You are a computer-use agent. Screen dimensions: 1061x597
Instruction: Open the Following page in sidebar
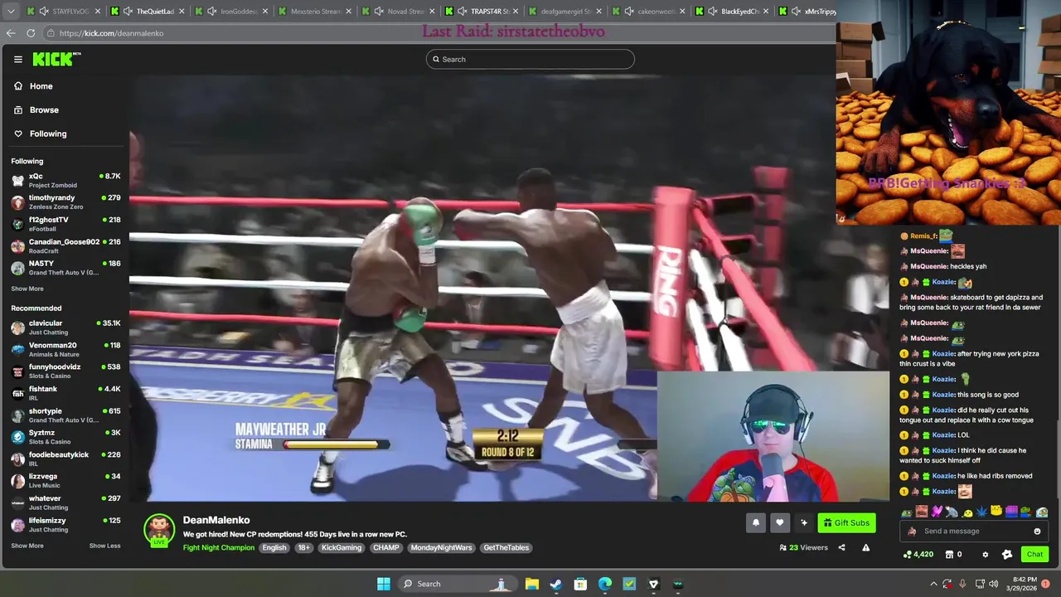click(40, 133)
